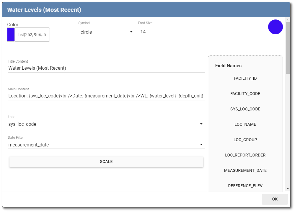Viewport: 295px width, 212px height.
Task: Click the blue circle symbol preview
Action: (x=275, y=27)
